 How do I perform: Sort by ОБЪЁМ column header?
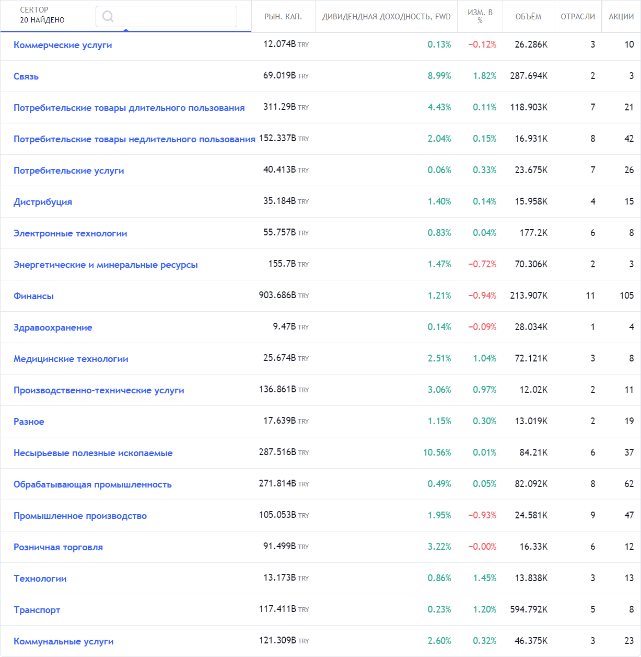(528, 17)
